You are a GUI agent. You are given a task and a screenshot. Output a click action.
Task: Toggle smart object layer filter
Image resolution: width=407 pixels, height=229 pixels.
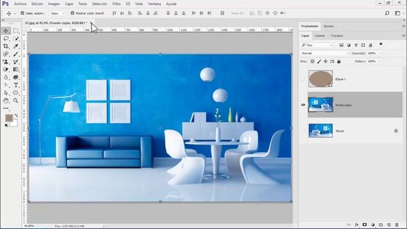[x=370, y=45]
